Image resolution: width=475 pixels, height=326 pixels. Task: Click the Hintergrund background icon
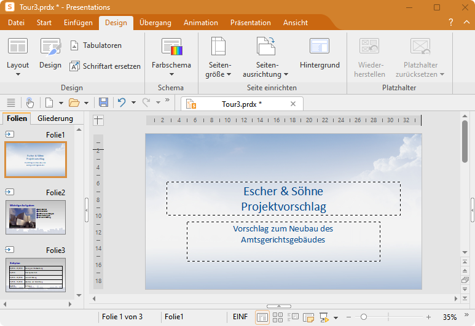point(320,47)
